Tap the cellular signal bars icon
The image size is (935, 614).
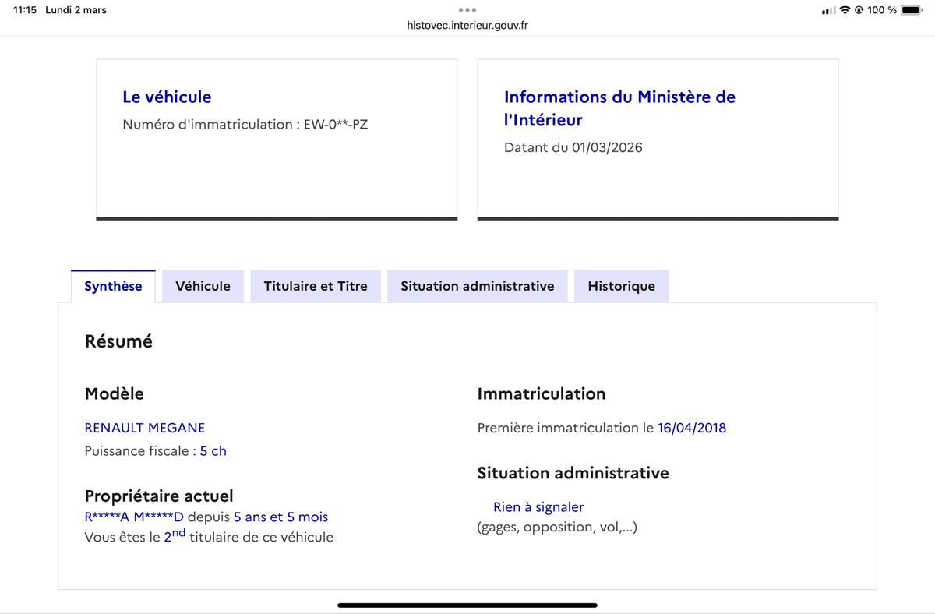coord(829,11)
